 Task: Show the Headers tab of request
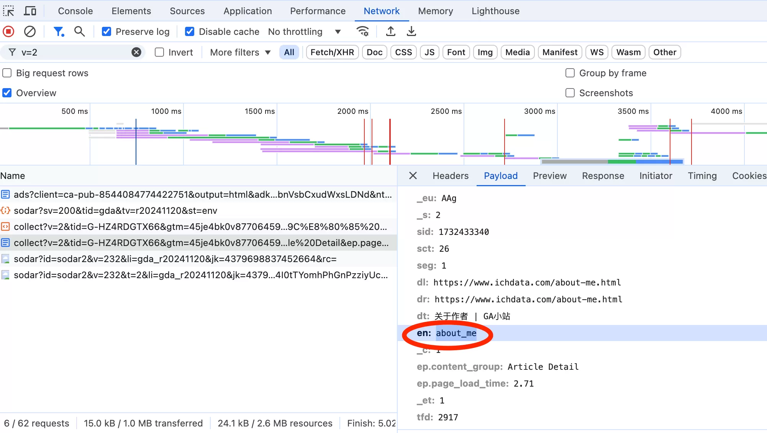(451, 175)
